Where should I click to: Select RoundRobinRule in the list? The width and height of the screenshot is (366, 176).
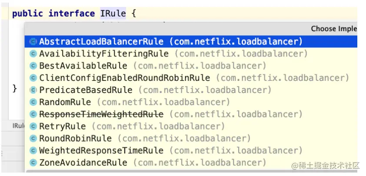pos(191,139)
